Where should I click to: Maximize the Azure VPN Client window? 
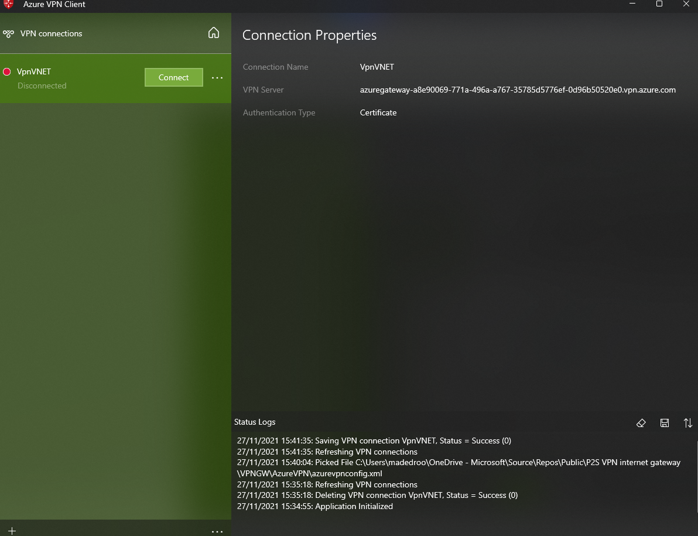click(659, 4)
